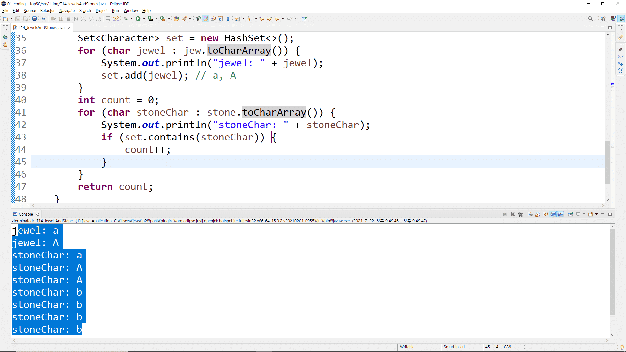Open the Open Type toolbar icon
Screen dimensions: 626x352
(176, 19)
